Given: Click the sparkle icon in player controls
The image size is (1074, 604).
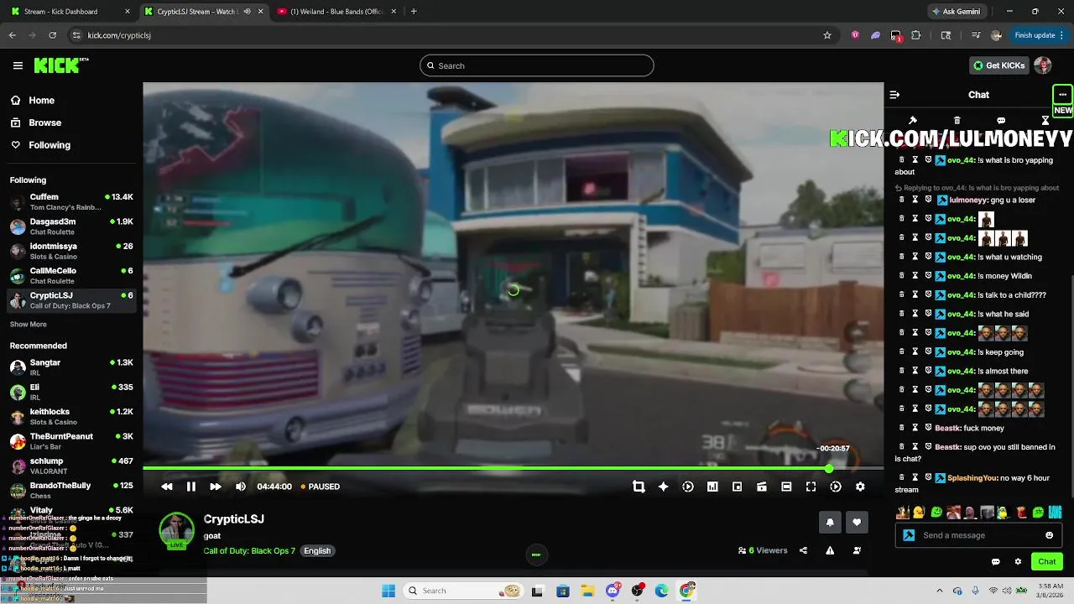Looking at the screenshot, I should click(x=664, y=487).
